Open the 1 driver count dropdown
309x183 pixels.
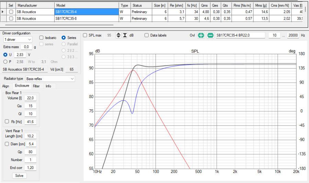[x=18, y=39]
